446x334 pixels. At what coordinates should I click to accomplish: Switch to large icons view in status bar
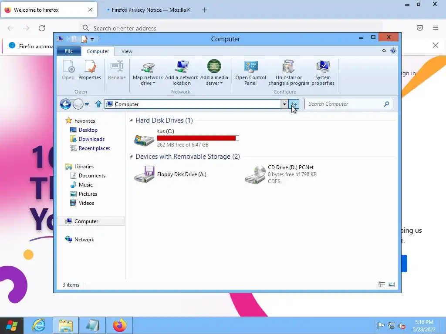(392, 284)
